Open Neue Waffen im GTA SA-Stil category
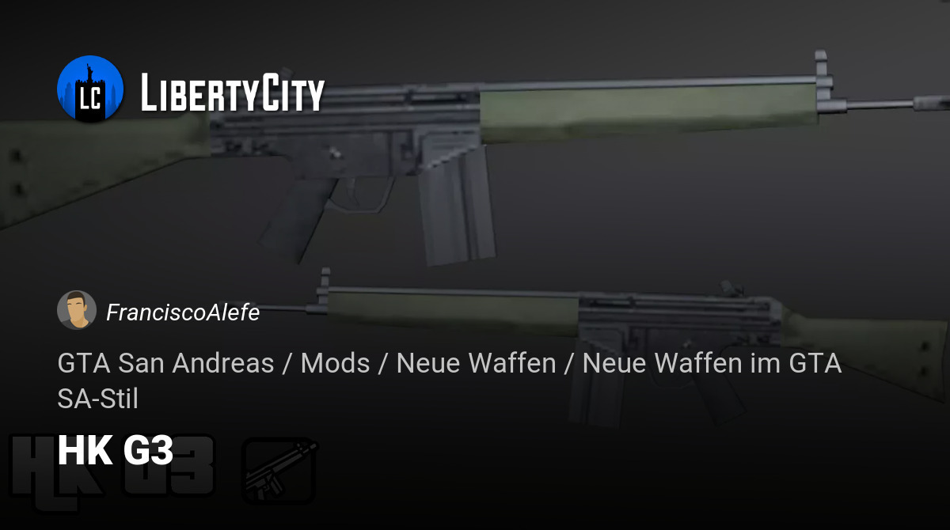950x530 pixels. (x=450, y=381)
